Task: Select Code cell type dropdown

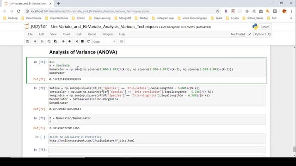Action: click(x=104, y=41)
